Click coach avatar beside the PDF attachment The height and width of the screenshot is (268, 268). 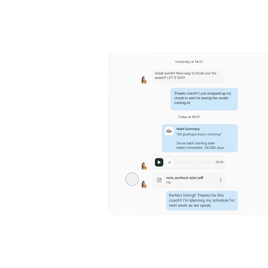point(144,185)
